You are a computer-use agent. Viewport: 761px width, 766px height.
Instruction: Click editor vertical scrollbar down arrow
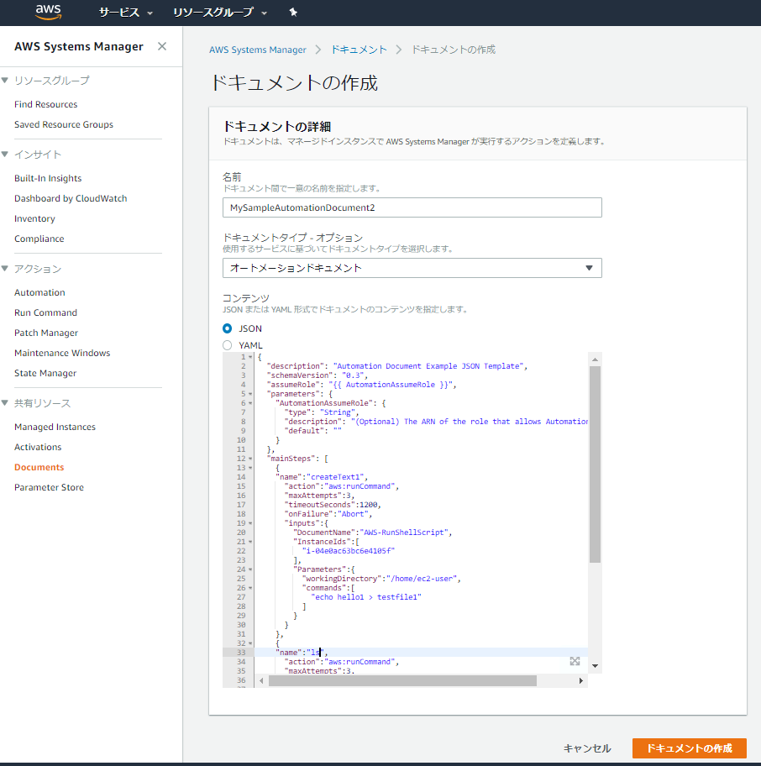[x=595, y=666]
